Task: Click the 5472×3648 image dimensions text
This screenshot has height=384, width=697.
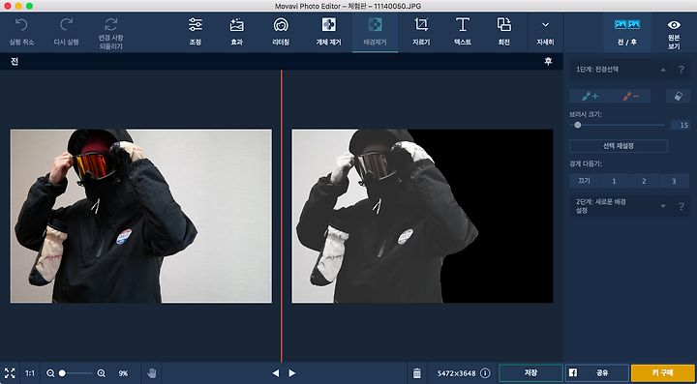Action: [x=457, y=373]
